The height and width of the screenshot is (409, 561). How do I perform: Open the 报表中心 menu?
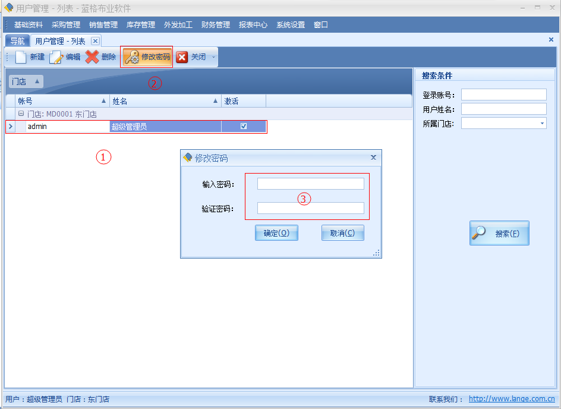coord(253,25)
